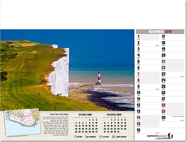
Task: Click the OCTOBER 2015 mini calendar title
Action: point(85,115)
